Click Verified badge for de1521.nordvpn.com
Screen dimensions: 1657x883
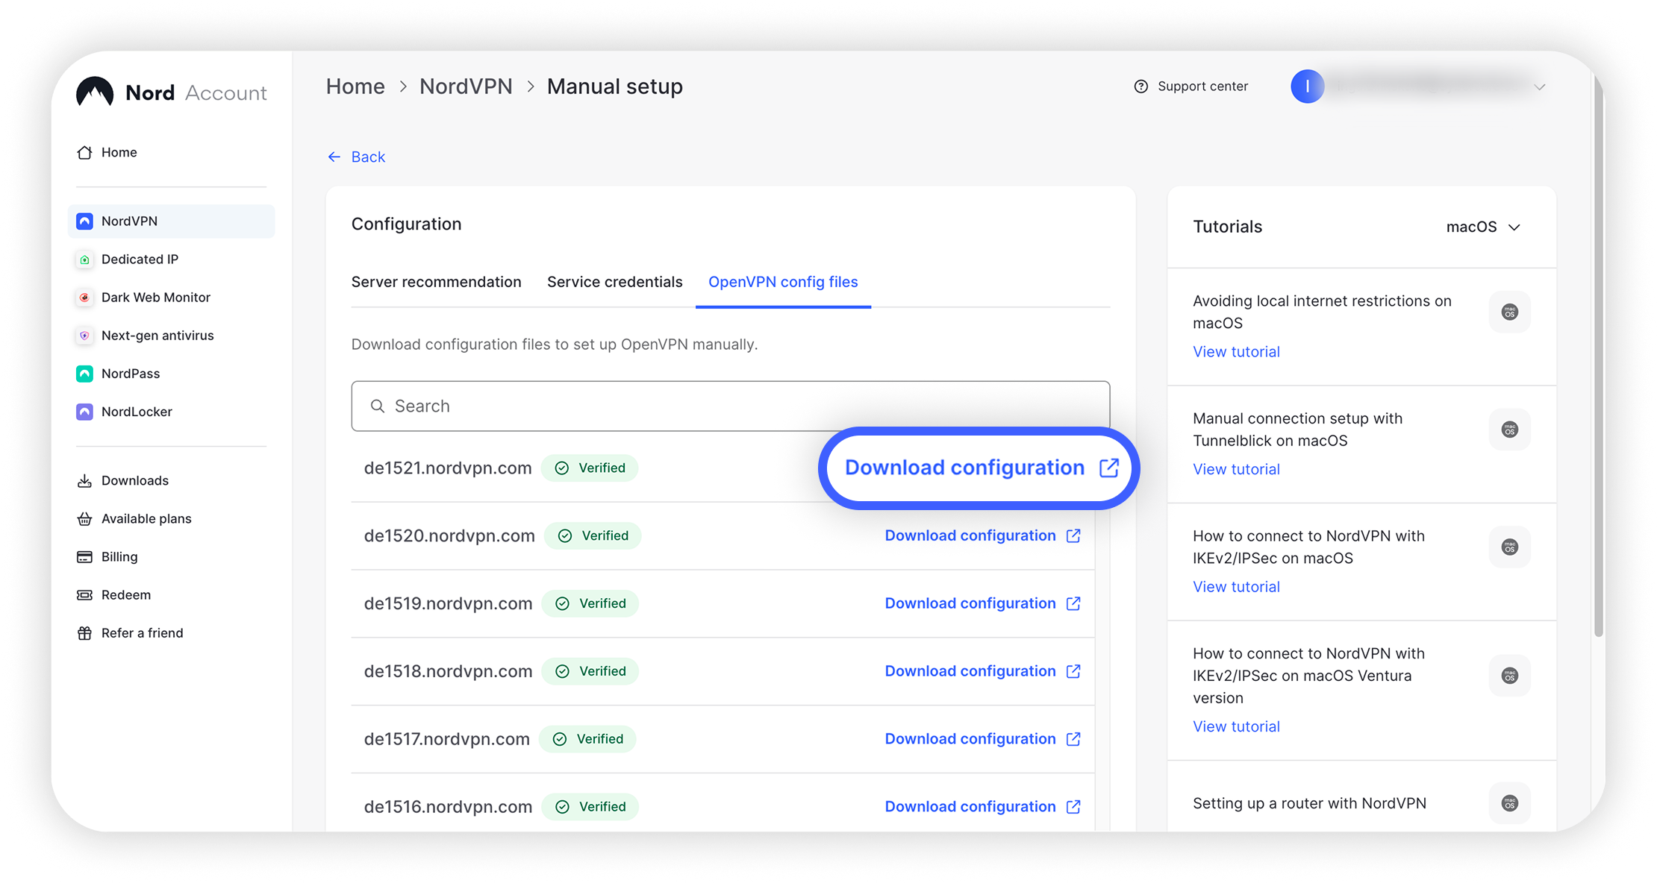tap(590, 468)
